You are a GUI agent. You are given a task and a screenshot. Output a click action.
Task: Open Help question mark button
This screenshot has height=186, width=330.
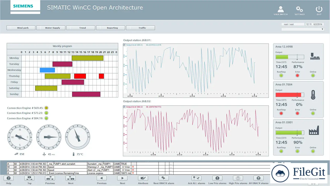pos(9,178)
